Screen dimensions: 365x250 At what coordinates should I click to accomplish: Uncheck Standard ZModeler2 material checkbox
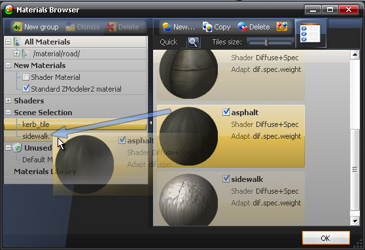26,88
